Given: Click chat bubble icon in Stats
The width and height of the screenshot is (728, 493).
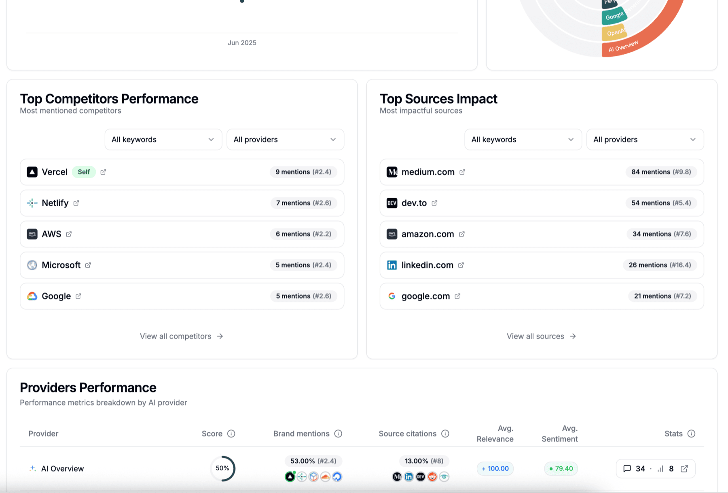Looking at the screenshot, I should point(627,469).
